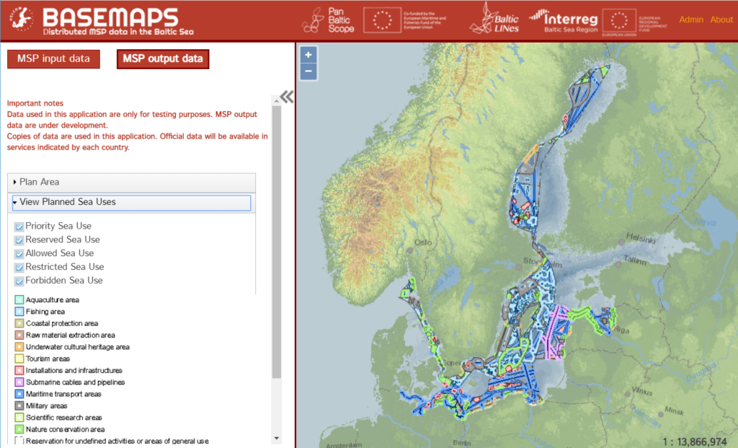Click the European Maritime and Fisheries Fund EU flag
This screenshot has width=738, height=448.
[382, 20]
